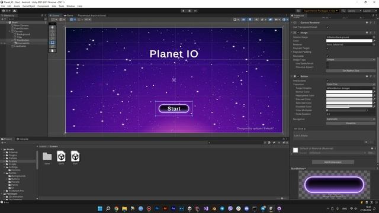Toggle Raycast Target checkbox
Image resolution: width=379 pixels, height=213 pixels.
coord(327,49)
